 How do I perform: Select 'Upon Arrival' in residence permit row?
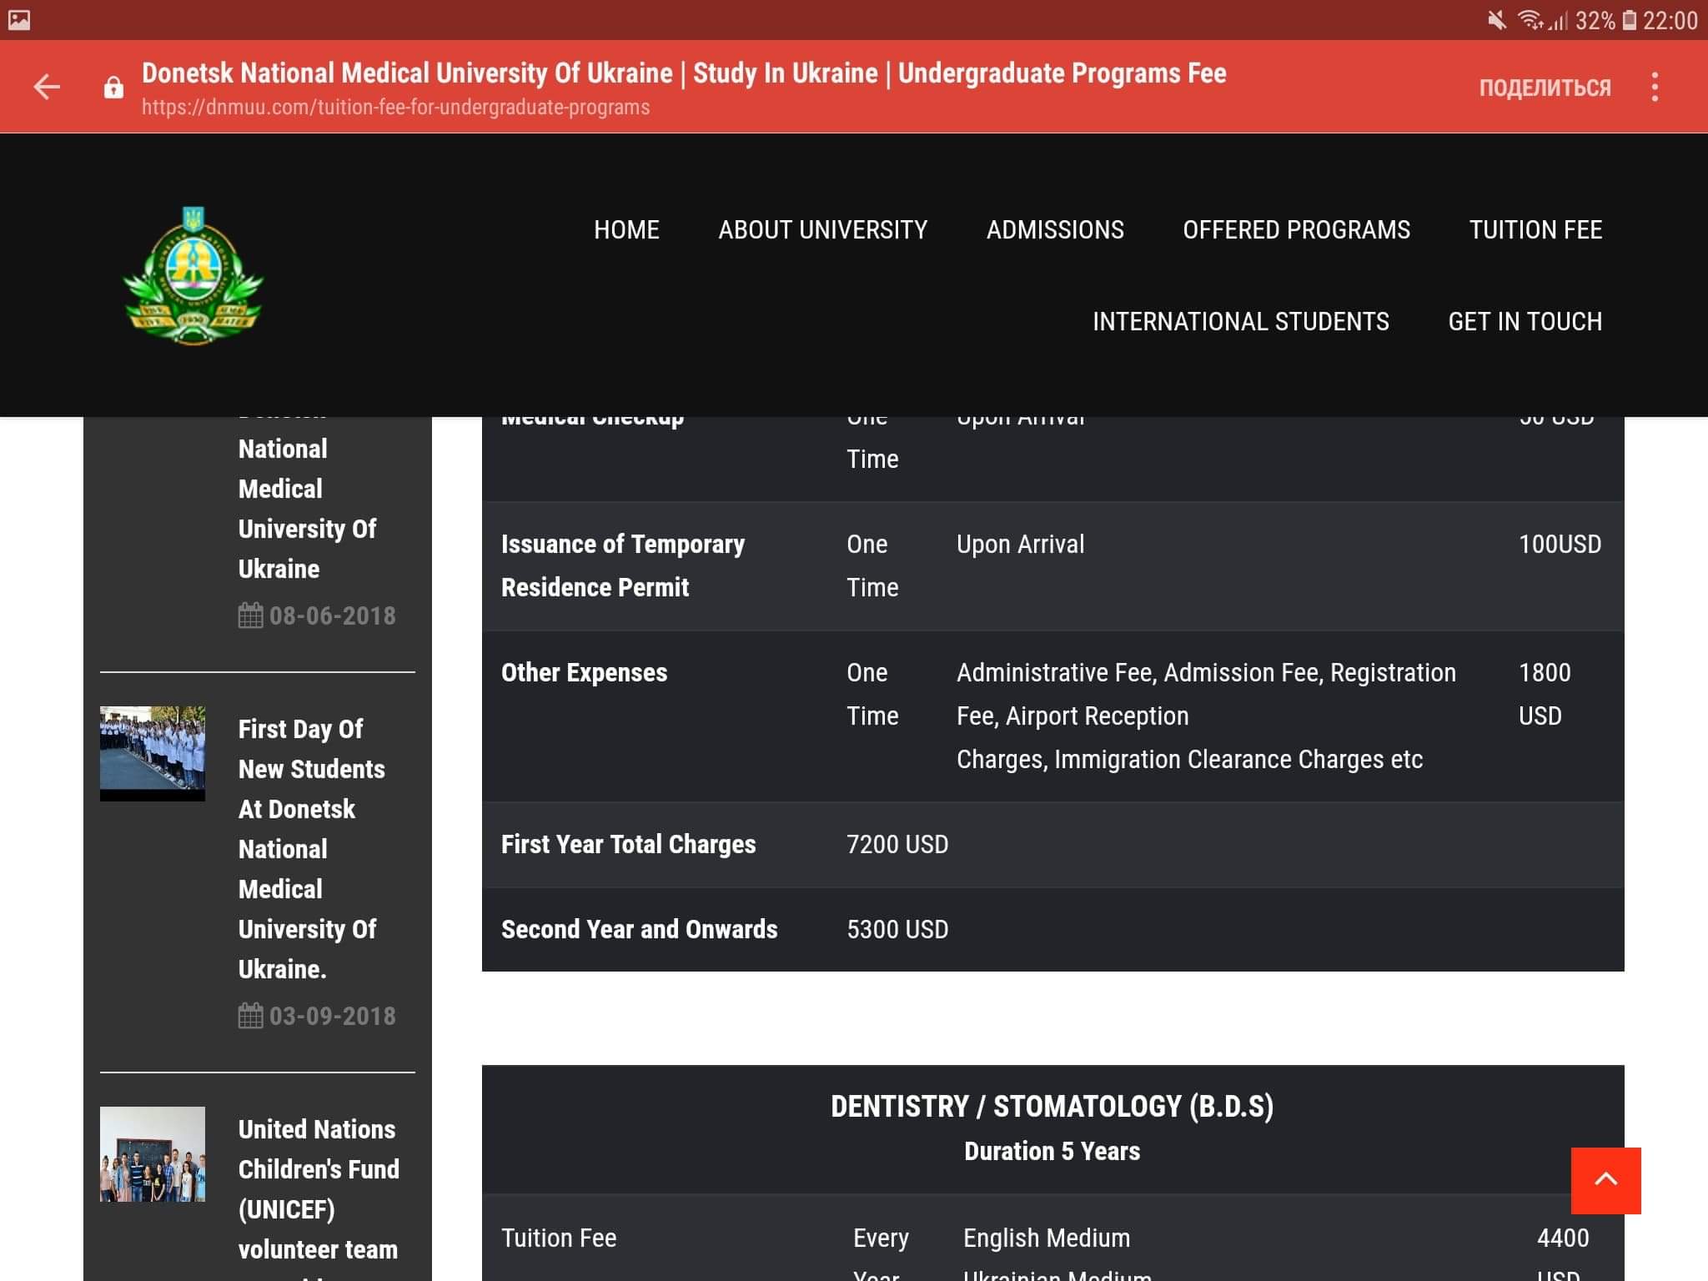point(1020,544)
